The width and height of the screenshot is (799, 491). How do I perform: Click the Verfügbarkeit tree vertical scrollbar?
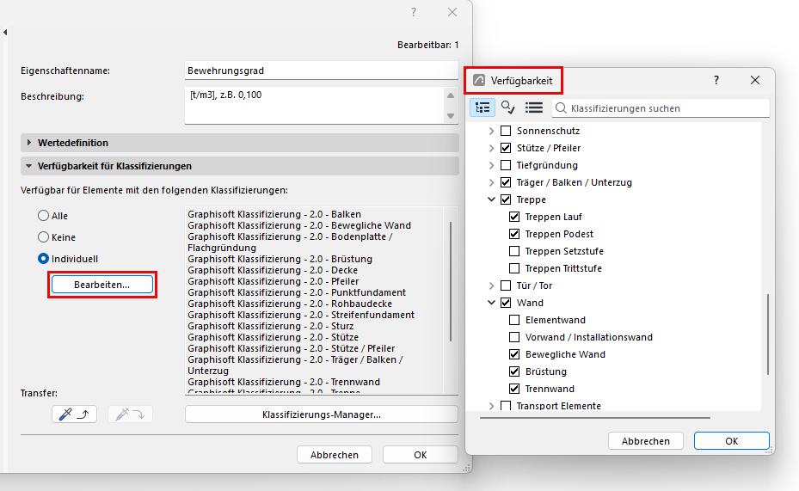click(x=768, y=334)
